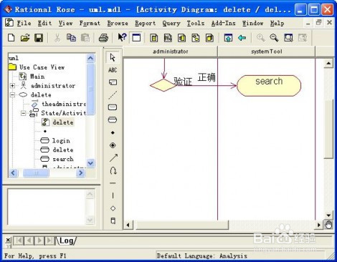Select the Decision diamond tool
The image size is (337, 262).
(113, 208)
